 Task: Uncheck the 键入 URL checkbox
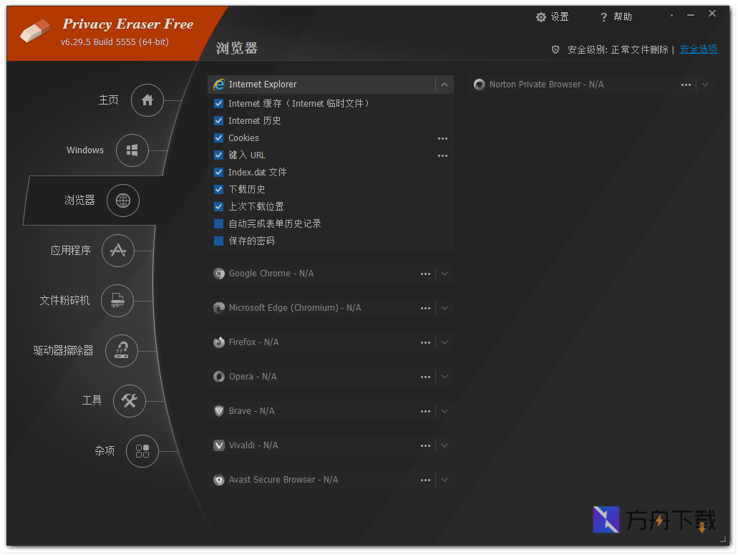click(218, 155)
